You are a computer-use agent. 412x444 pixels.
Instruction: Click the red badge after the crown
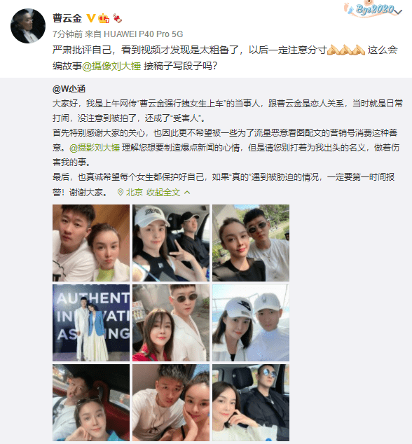[117, 18]
